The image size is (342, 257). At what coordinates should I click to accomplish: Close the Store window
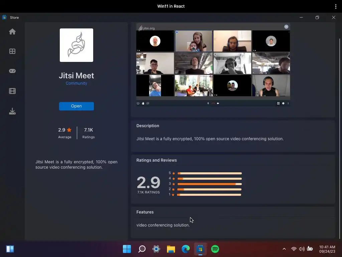click(x=334, y=17)
